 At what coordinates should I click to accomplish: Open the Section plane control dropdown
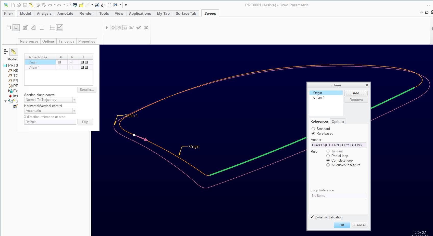click(75, 100)
